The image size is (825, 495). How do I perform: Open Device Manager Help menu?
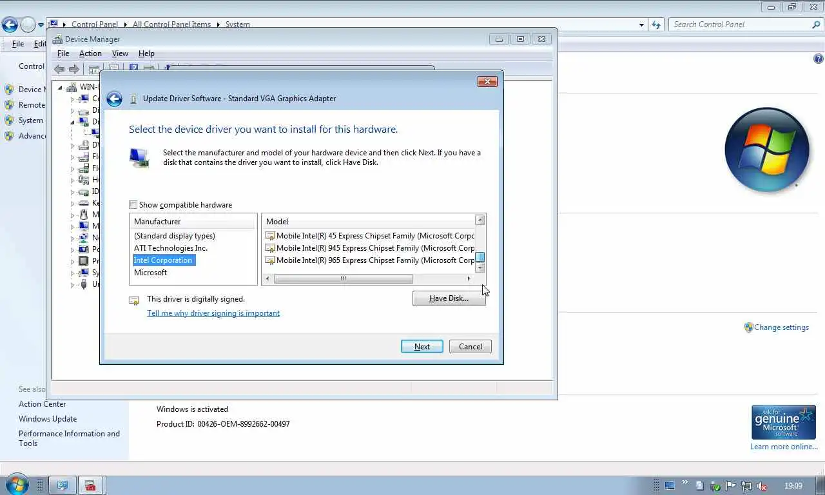pos(146,53)
